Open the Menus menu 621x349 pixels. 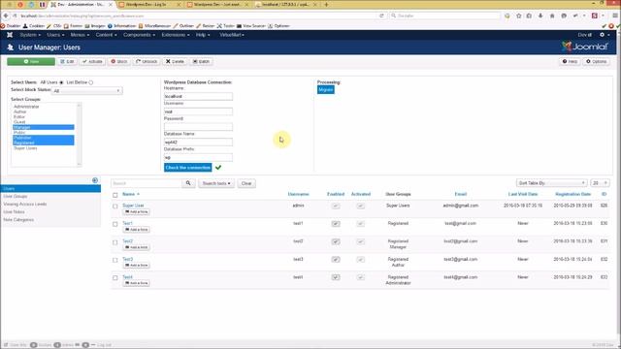click(x=80, y=35)
